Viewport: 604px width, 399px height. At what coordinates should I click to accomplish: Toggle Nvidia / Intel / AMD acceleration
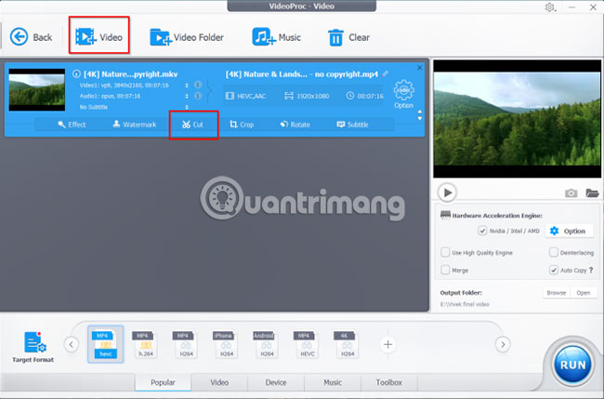click(x=482, y=231)
